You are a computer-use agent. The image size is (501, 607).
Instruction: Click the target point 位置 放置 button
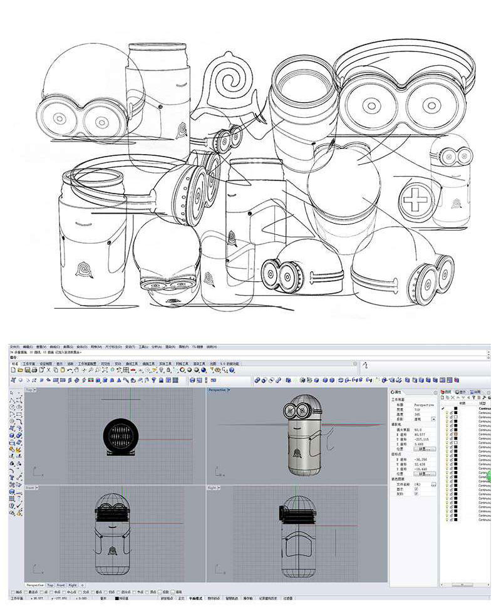pos(425,474)
